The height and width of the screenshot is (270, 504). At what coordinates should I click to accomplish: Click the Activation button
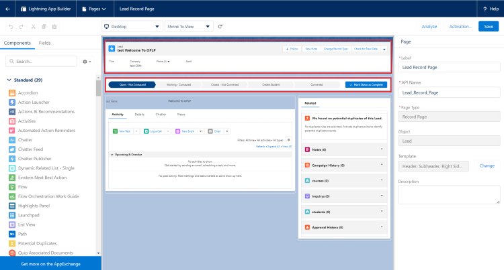(x=460, y=26)
